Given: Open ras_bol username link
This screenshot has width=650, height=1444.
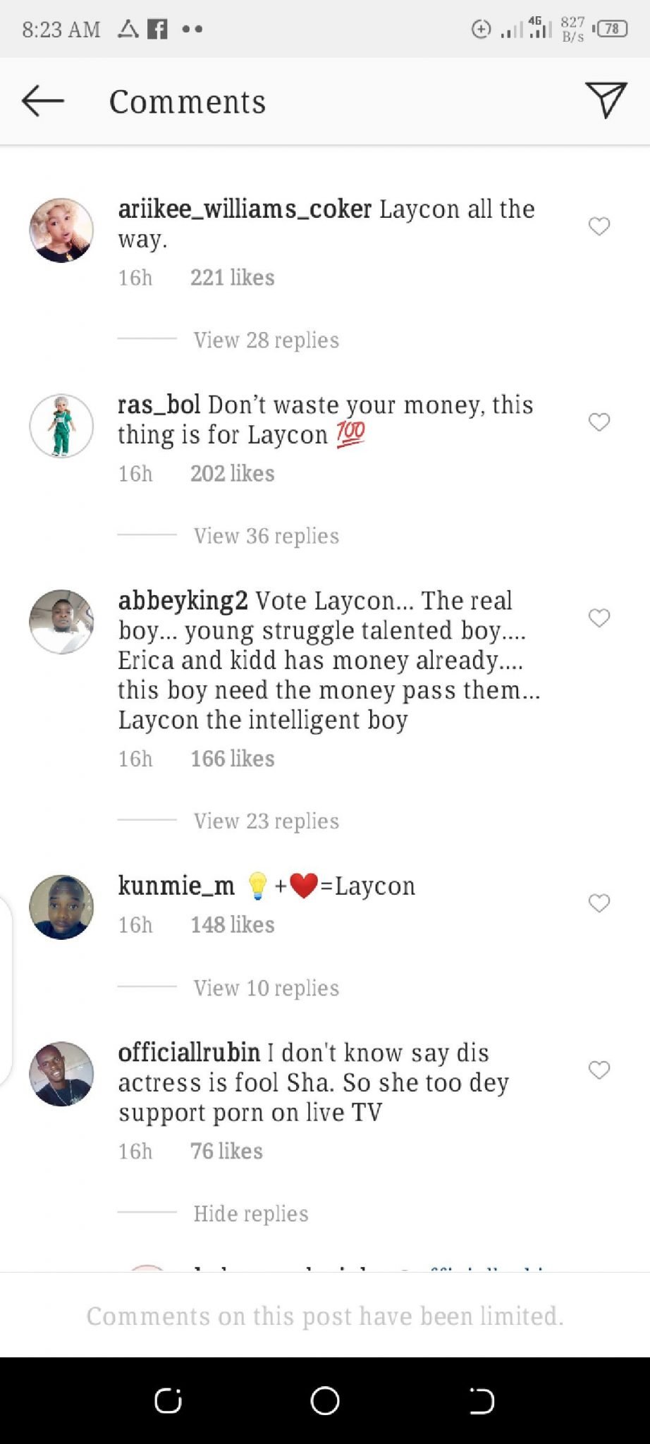Looking at the screenshot, I should click(x=159, y=405).
